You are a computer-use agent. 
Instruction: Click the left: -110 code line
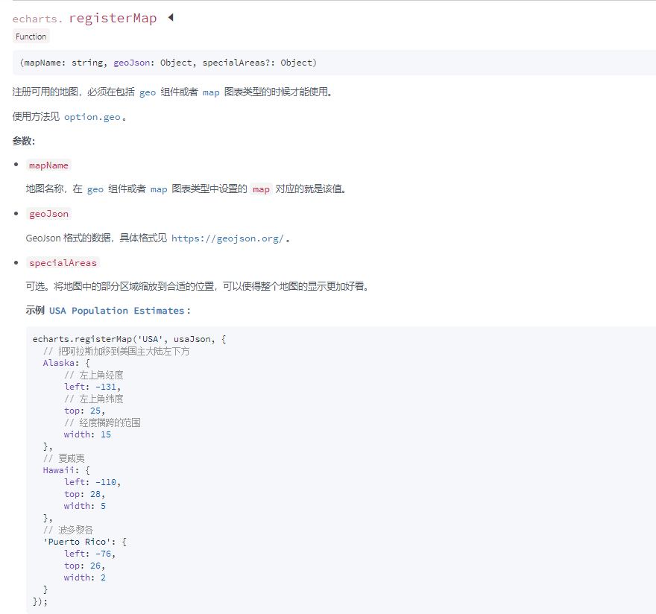(x=92, y=482)
